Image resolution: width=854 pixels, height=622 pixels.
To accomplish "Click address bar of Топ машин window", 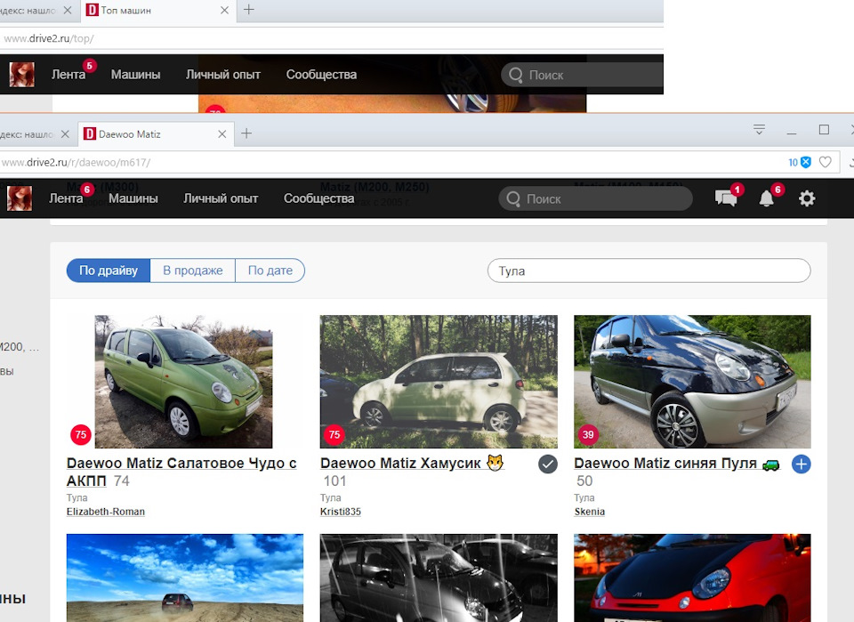I will [332, 38].
